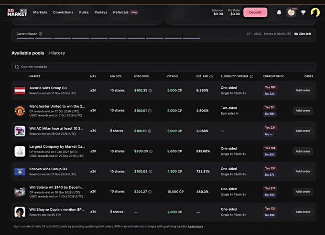Click the Current Epoch progress bar
Viewport: 325px width, 235px height.
(x=164, y=38)
